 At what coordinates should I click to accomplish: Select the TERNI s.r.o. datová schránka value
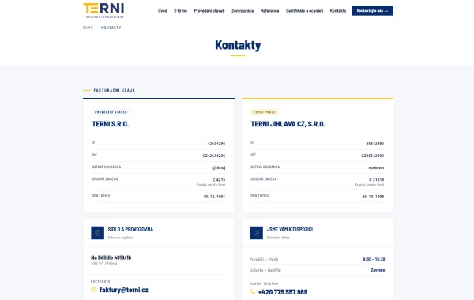pos(218,167)
